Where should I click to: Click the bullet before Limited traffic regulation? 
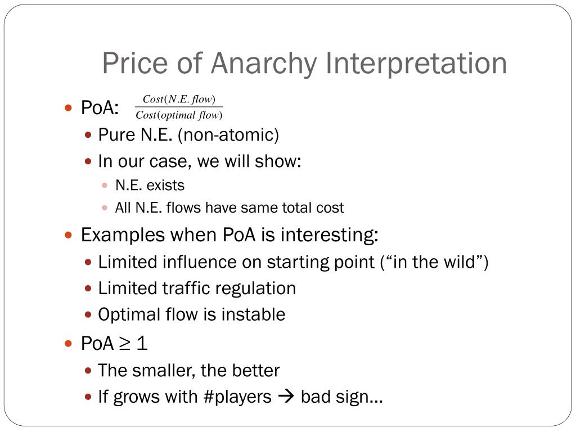pyautogui.click(x=87, y=289)
